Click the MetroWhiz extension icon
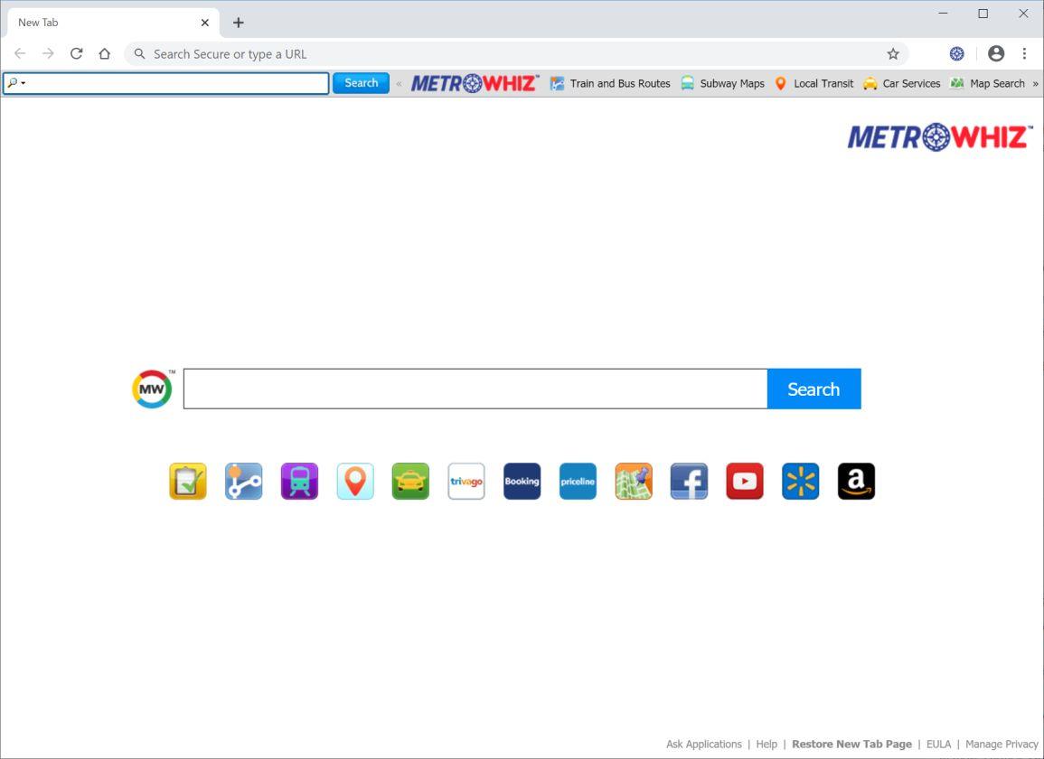Screen dimensions: 1044x759 point(957,54)
